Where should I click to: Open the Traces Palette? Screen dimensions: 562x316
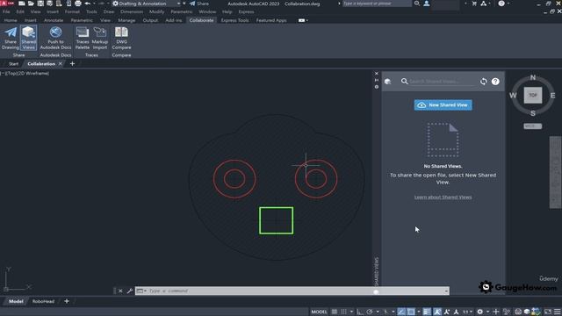(x=83, y=38)
